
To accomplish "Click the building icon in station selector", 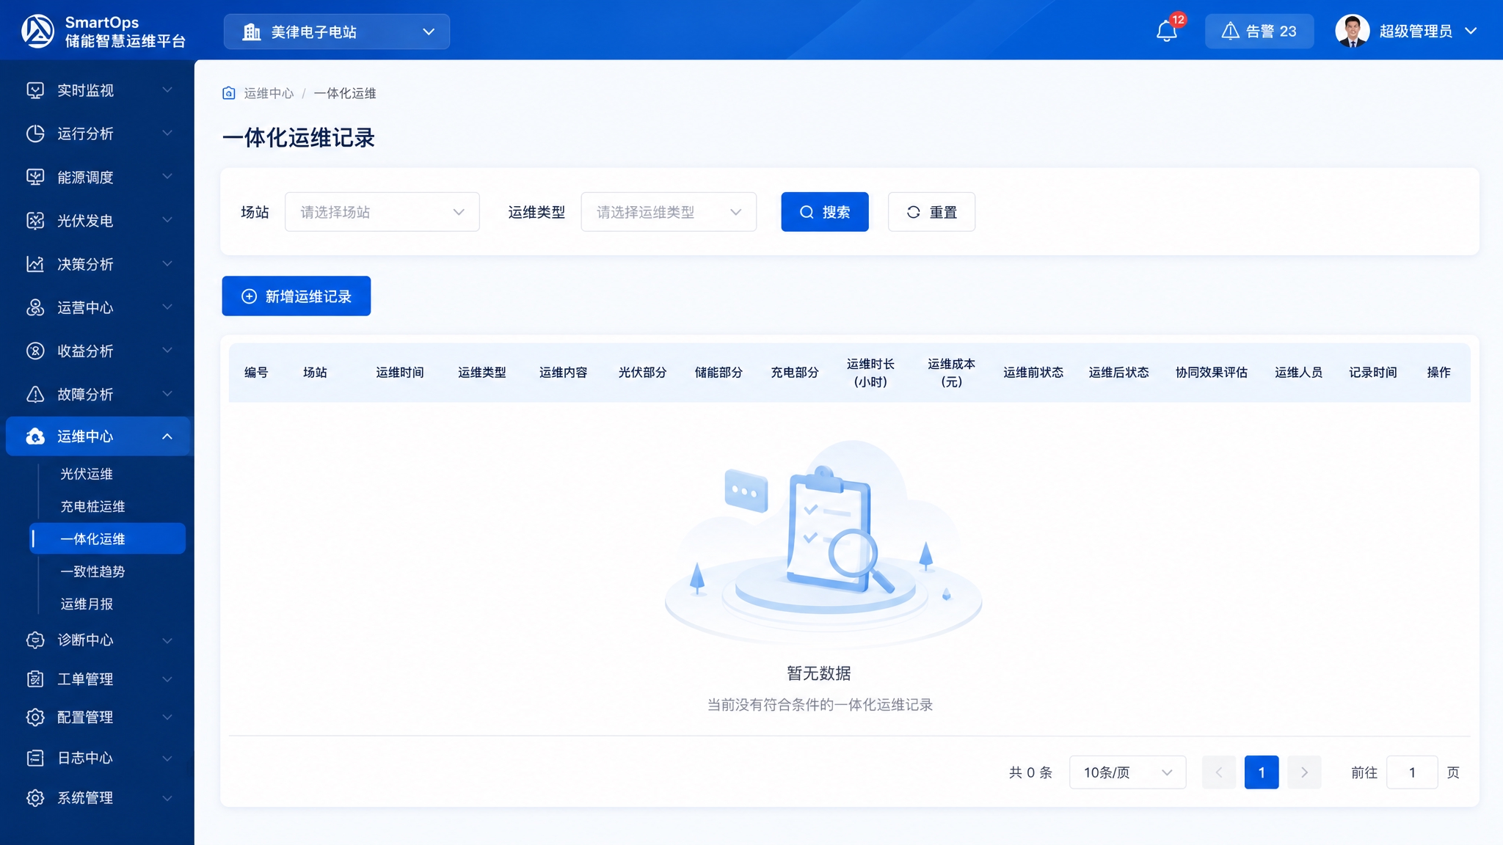I will [x=252, y=32].
